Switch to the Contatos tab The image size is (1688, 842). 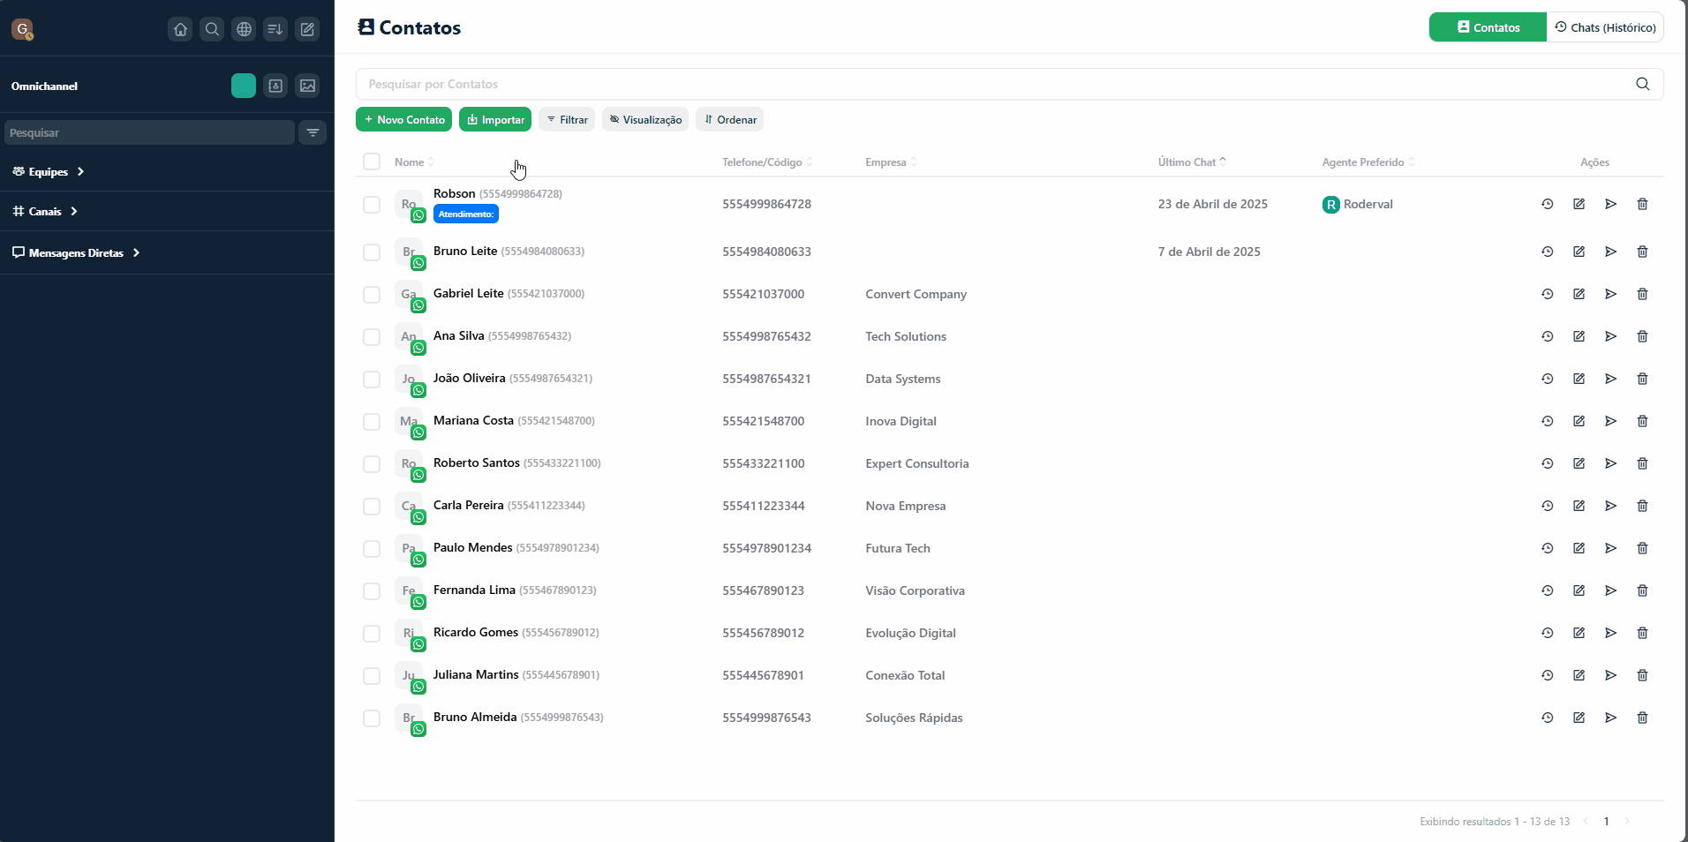pos(1488,27)
